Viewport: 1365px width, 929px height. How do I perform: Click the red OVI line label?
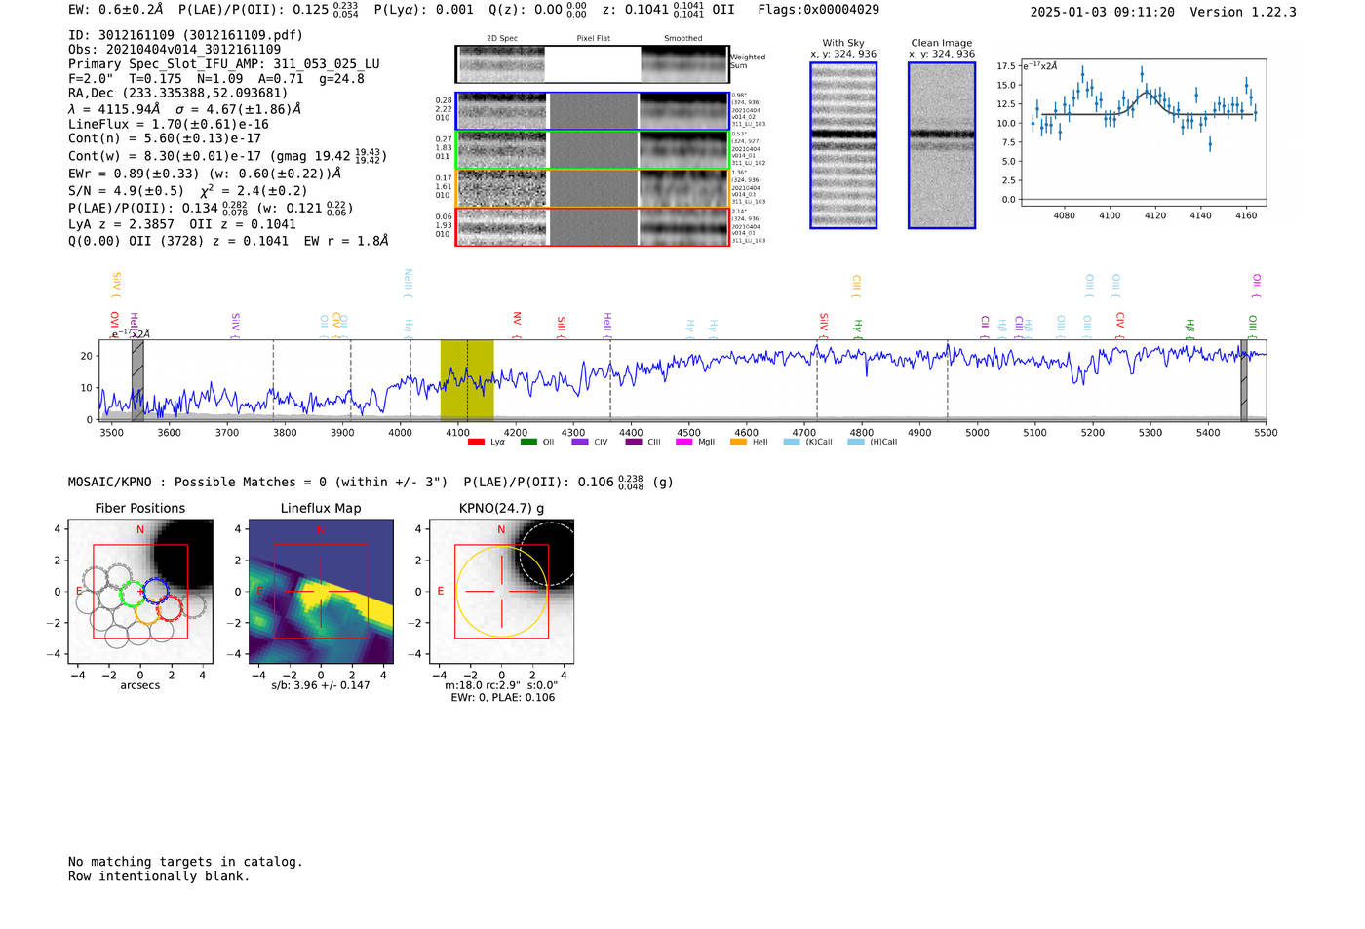(x=114, y=325)
